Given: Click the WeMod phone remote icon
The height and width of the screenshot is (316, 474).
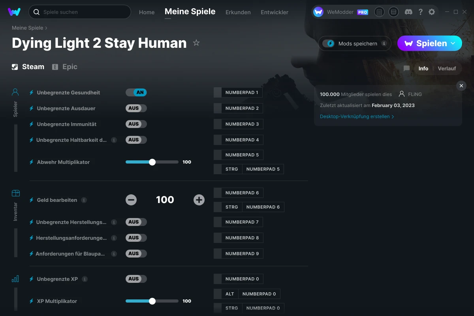Looking at the screenshot, I should click(379, 12).
